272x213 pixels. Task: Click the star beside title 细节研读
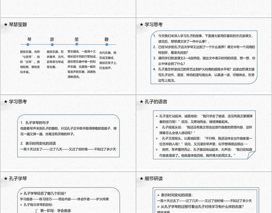(142, 178)
